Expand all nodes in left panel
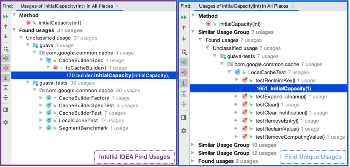 pos(5,88)
